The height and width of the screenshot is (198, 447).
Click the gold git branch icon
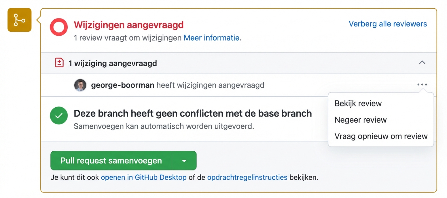tap(19, 20)
